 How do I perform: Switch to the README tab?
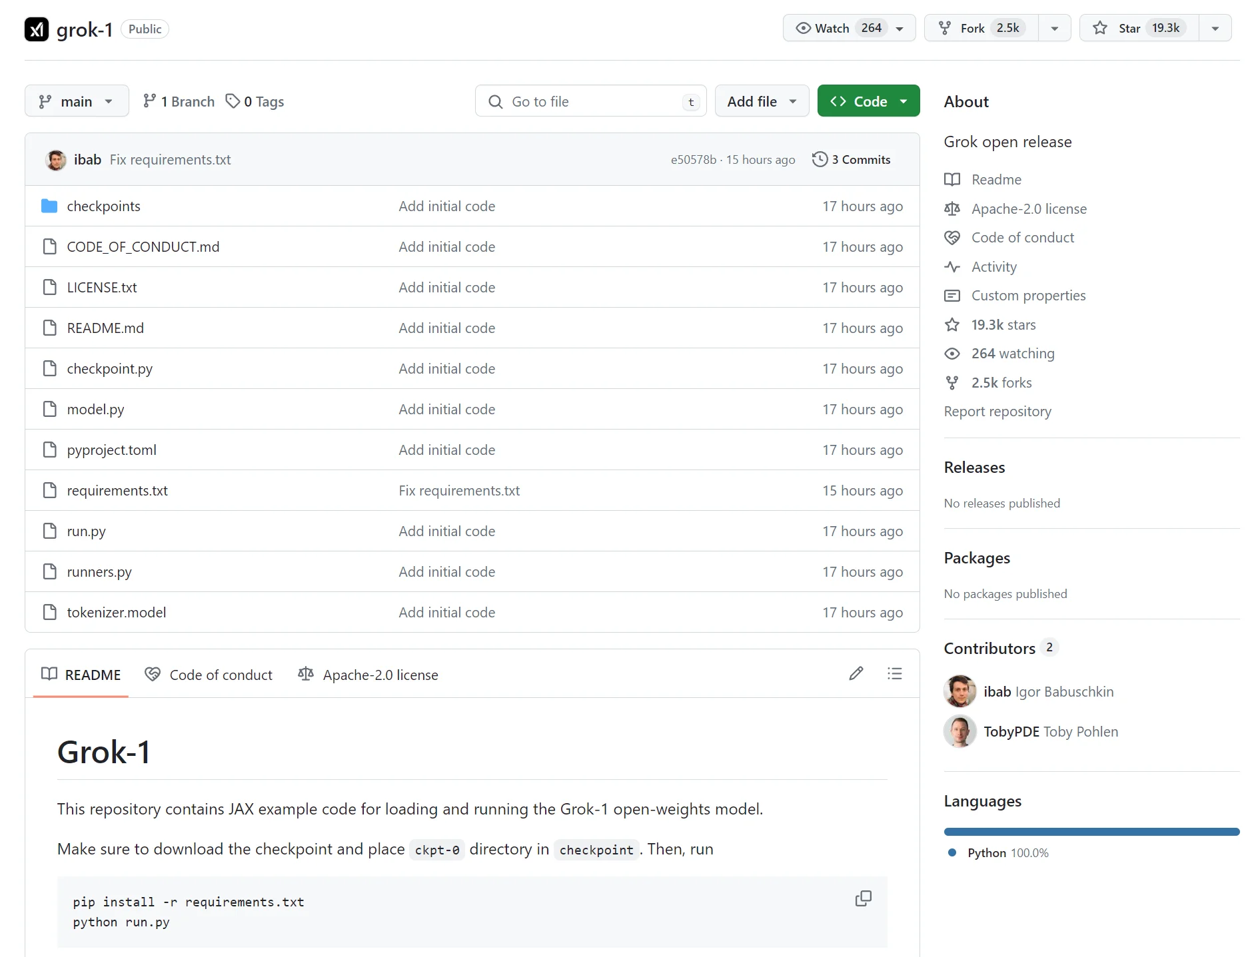tap(81, 675)
